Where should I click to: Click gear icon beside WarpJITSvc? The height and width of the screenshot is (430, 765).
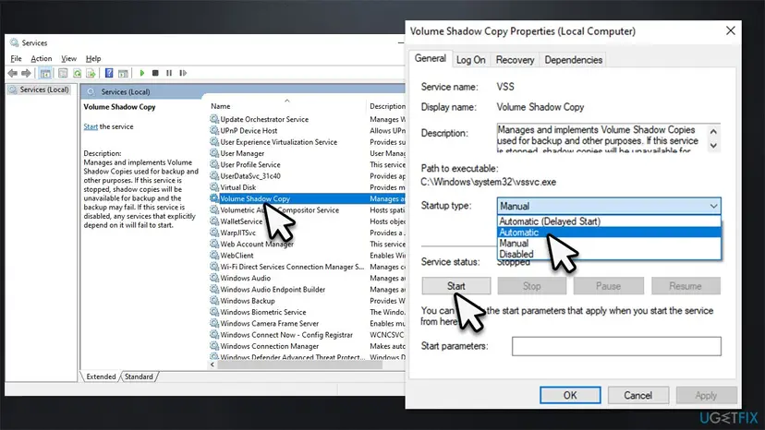tap(214, 233)
